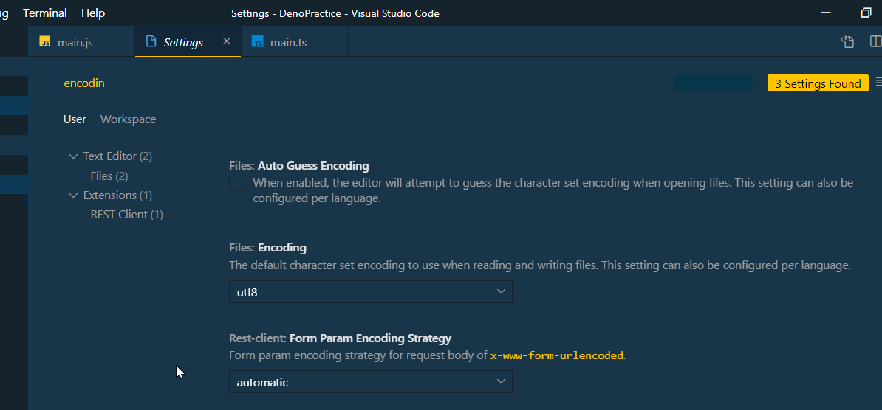The height and width of the screenshot is (410, 882).
Task: Open the Form Param Encoding Strategy dropdown
Action: click(x=371, y=382)
